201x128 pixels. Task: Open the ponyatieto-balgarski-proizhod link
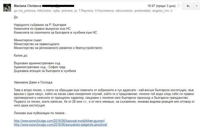(60, 125)
